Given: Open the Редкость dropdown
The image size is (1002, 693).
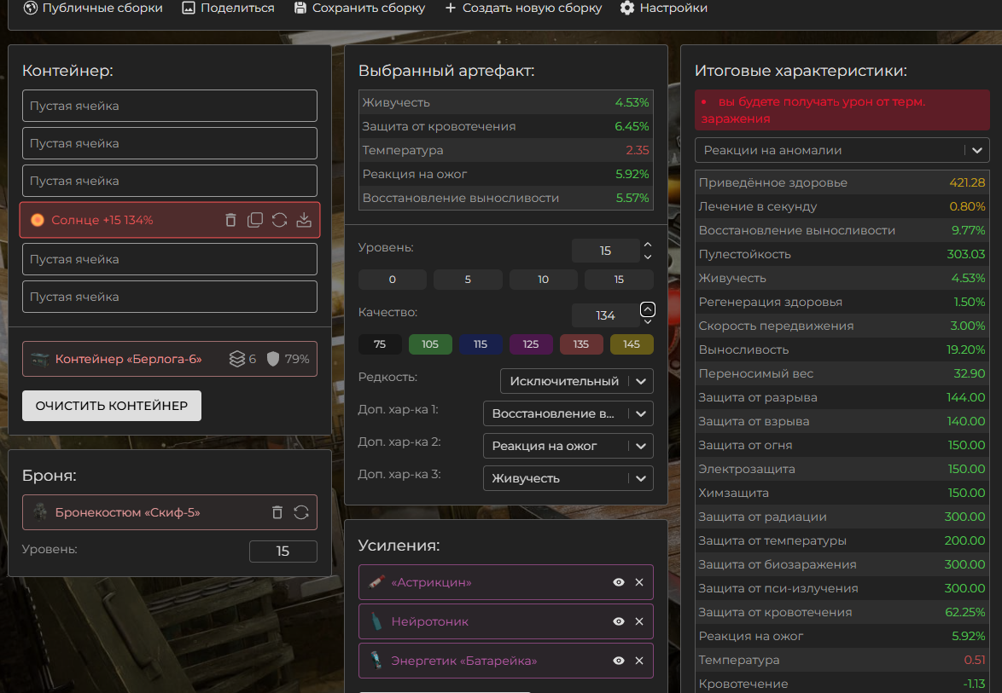Looking at the screenshot, I should (576, 381).
